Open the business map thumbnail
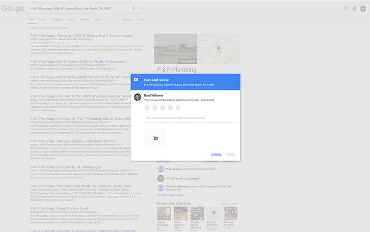 pos(219,49)
